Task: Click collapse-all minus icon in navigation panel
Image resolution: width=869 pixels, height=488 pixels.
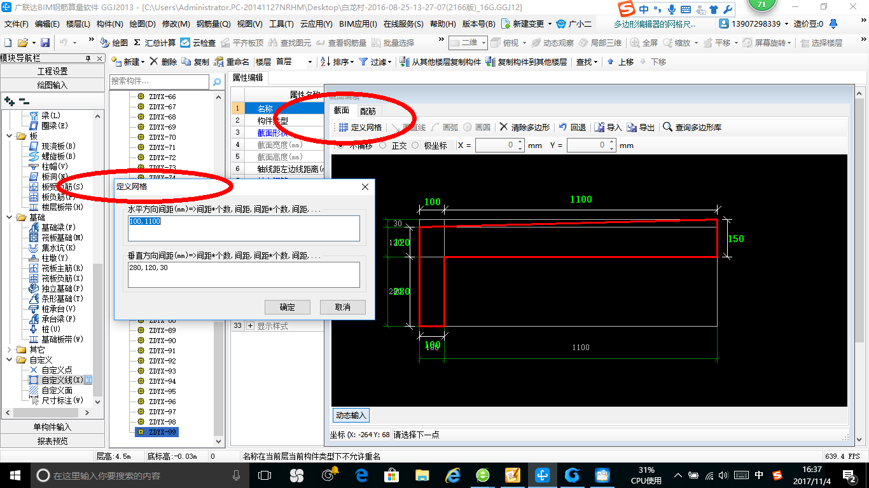Action: coord(24,101)
